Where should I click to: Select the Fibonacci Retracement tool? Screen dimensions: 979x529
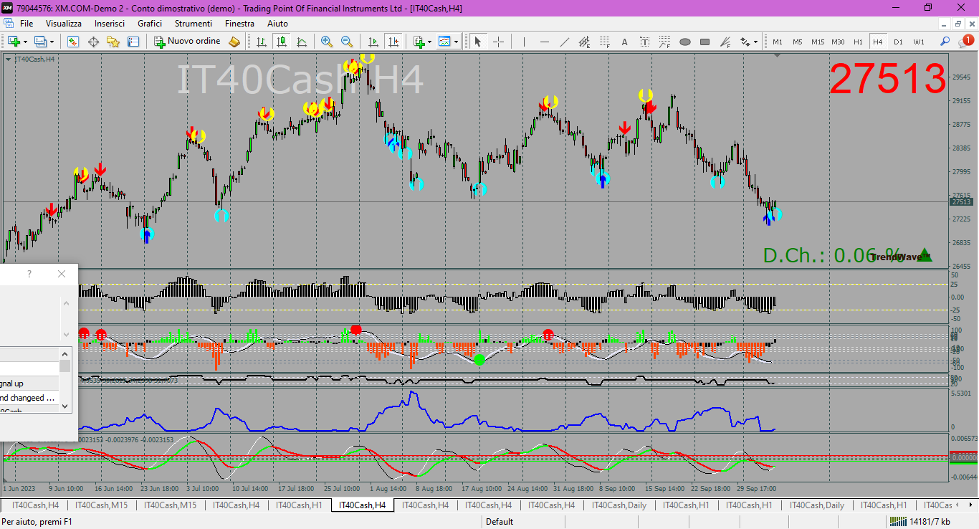pyautogui.click(x=604, y=42)
